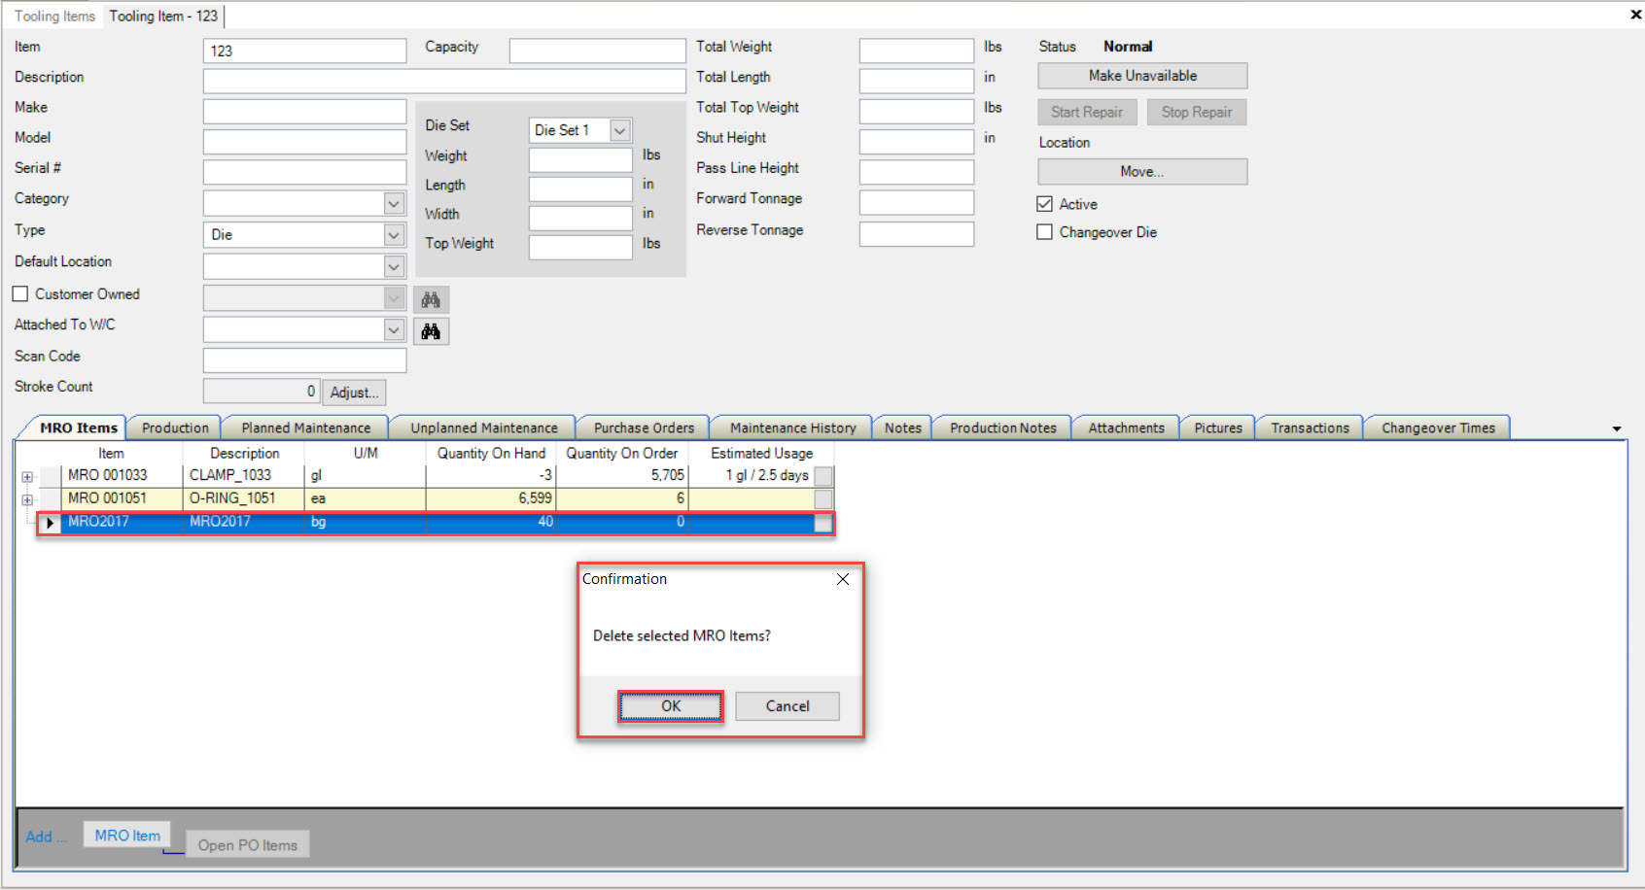Toggle the Customer Owned checkbox

coord(20,293)
